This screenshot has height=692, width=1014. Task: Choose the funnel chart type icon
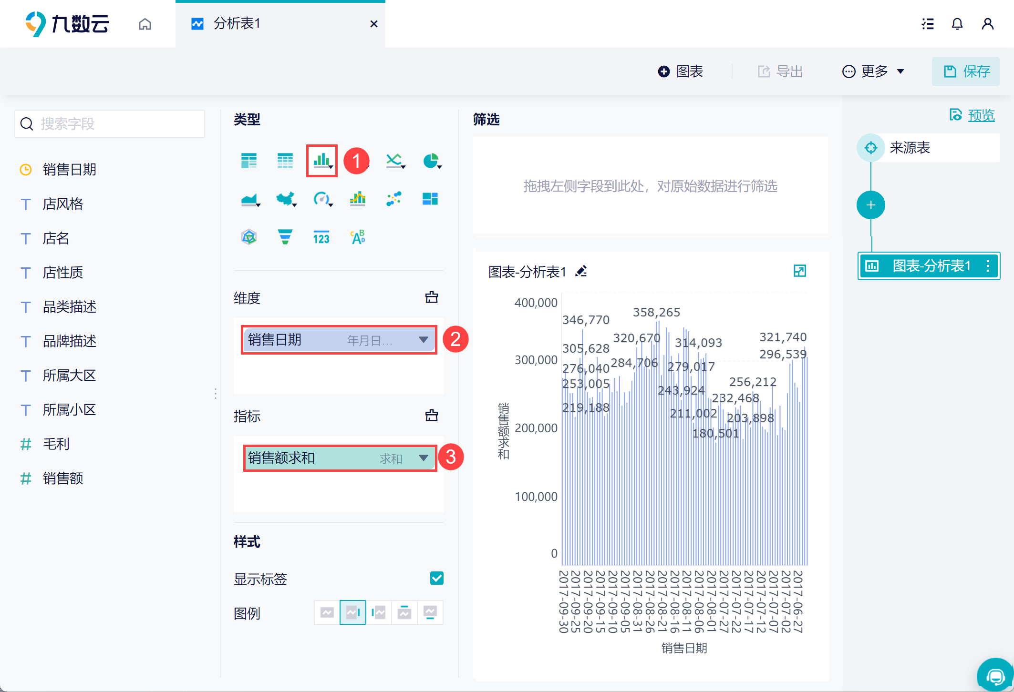coord(285,237)
